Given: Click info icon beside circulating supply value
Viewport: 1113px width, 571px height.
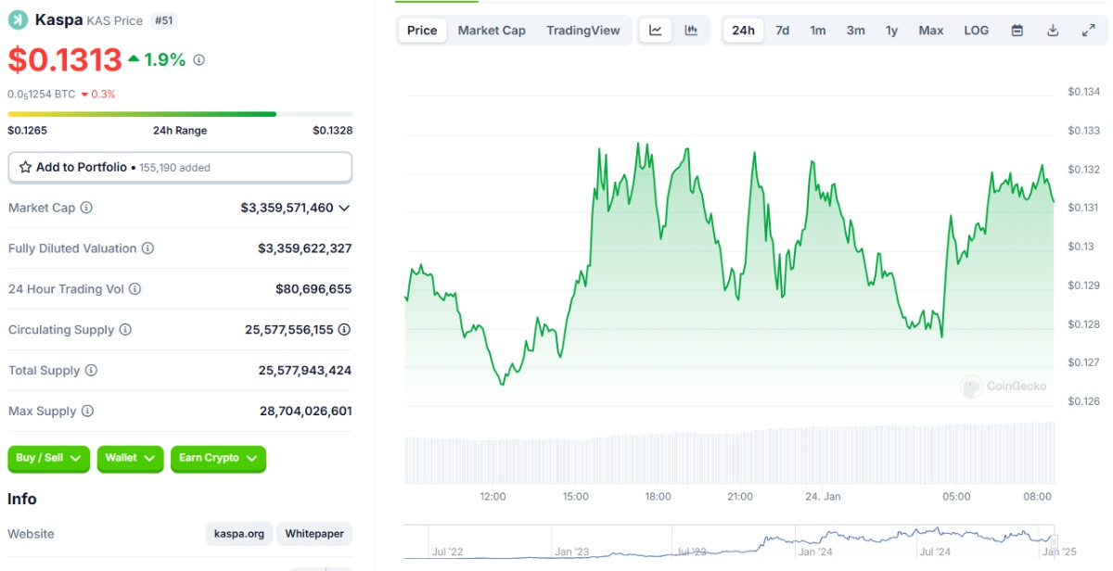Looking at the screenshot, I should click(x=344, y=330).
